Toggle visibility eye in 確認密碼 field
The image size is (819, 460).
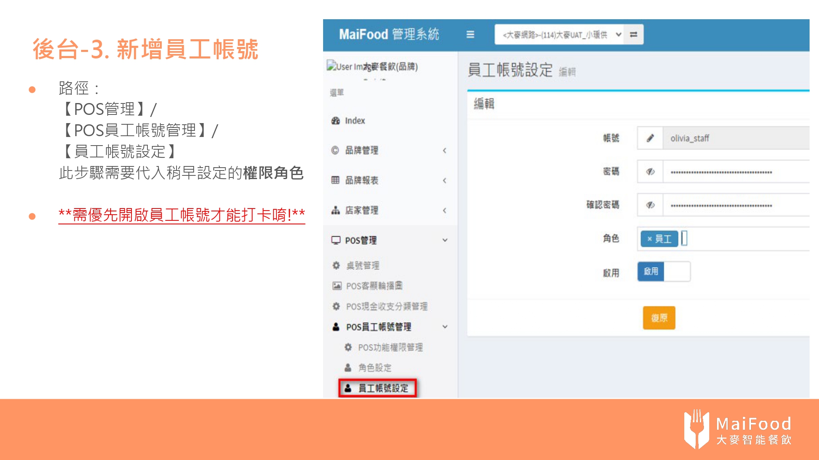tap(650, 205)
